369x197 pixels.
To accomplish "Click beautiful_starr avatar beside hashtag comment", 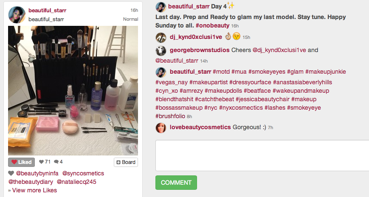I will point(161,72).
